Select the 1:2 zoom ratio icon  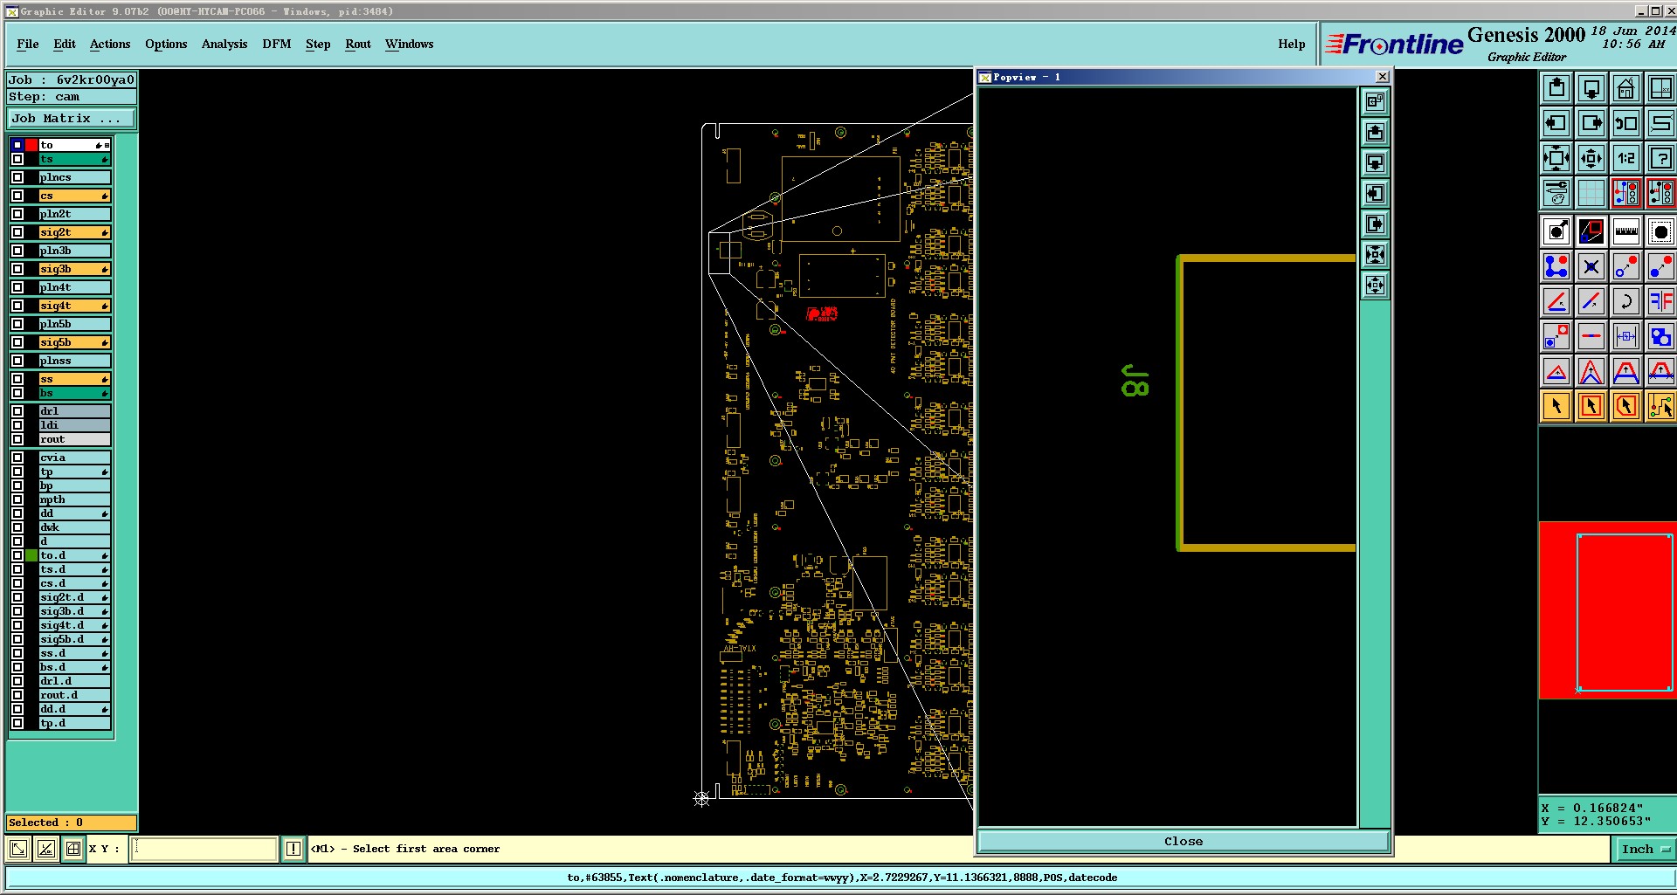[x=1625, y=158]
